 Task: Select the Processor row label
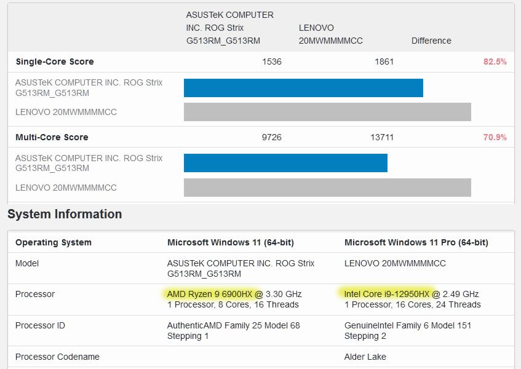point(35,294)
